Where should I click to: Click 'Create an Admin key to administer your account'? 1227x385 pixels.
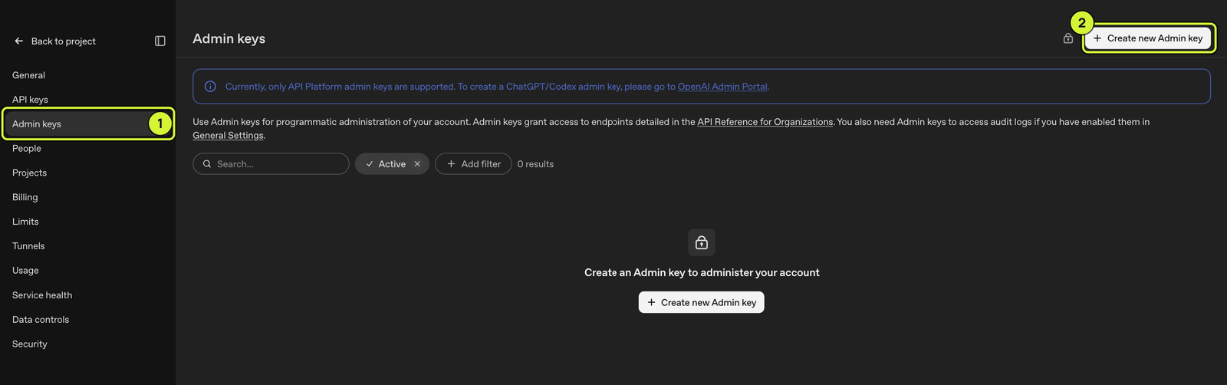pos(702,272)
